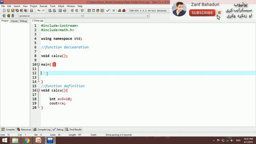Viewport: 256px width, 144px height.
Task: Click the Windows Start button on taskbar
Action: coord(4,140)
